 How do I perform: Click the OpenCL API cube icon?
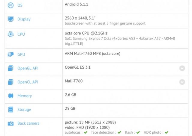pos(11,82)
